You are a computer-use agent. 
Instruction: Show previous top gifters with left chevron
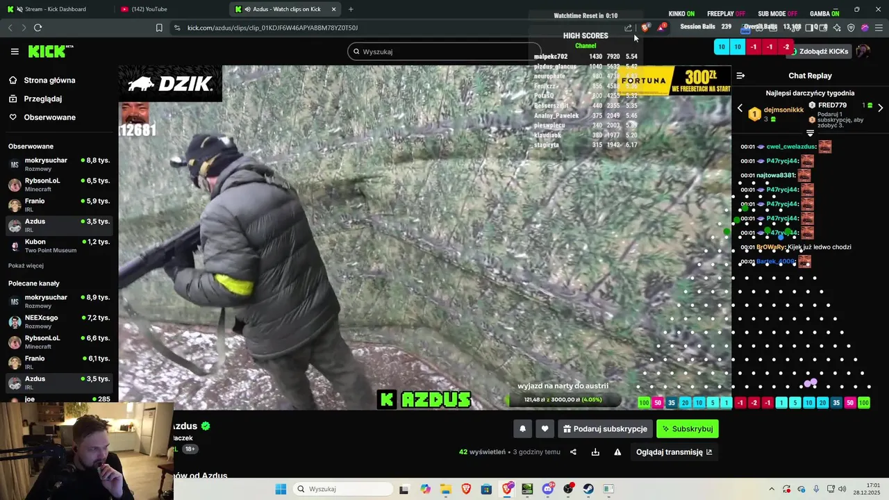click(x=740, y=108)
